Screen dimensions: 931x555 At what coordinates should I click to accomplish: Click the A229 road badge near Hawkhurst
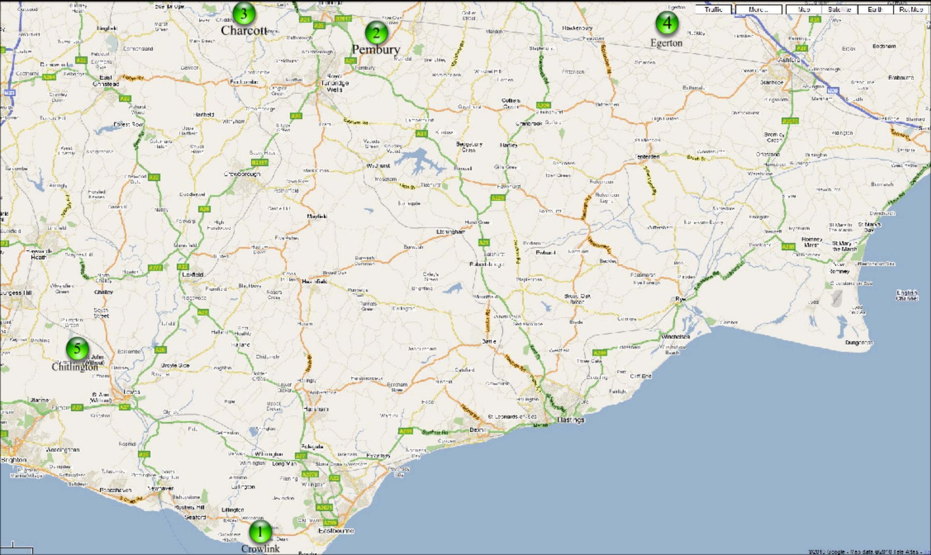498,197
